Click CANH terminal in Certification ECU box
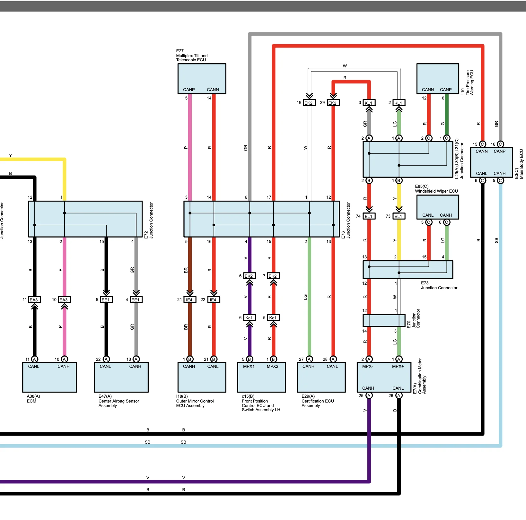The width and height of the screenshot is (526, 520). tap(308, 366)
